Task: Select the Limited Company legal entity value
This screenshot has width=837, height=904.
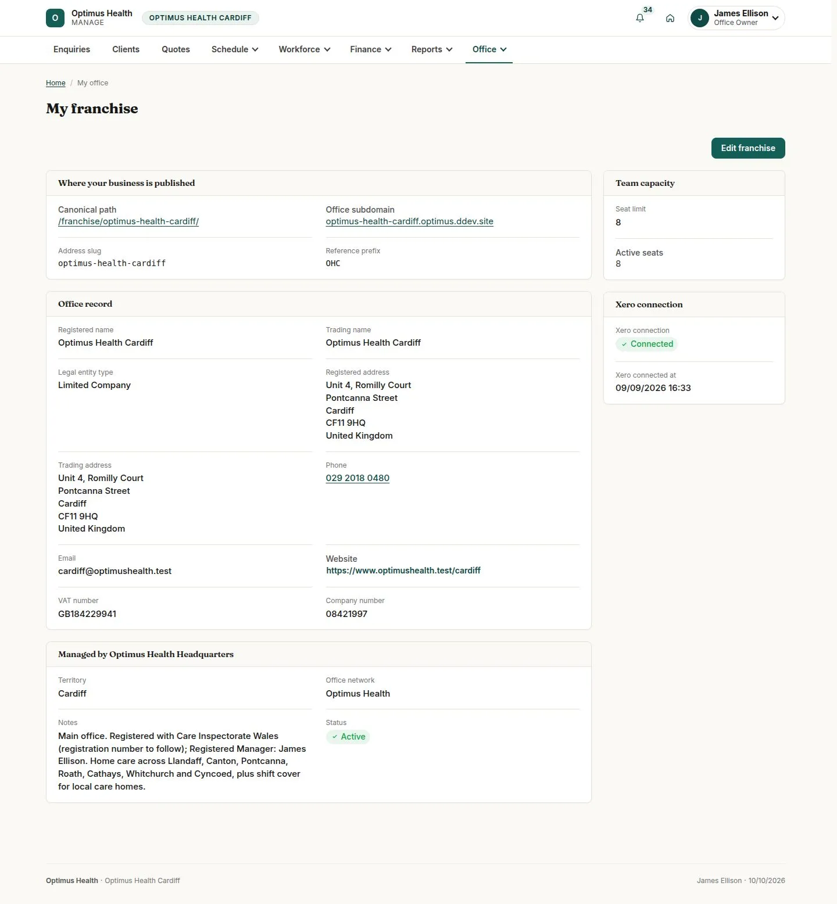Action: pyautogui.click(x=94, y=385)
